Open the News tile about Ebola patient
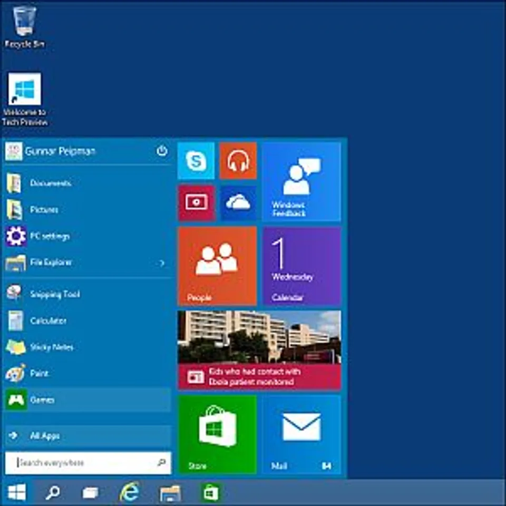The image size is (506, 506). [259, 350]
